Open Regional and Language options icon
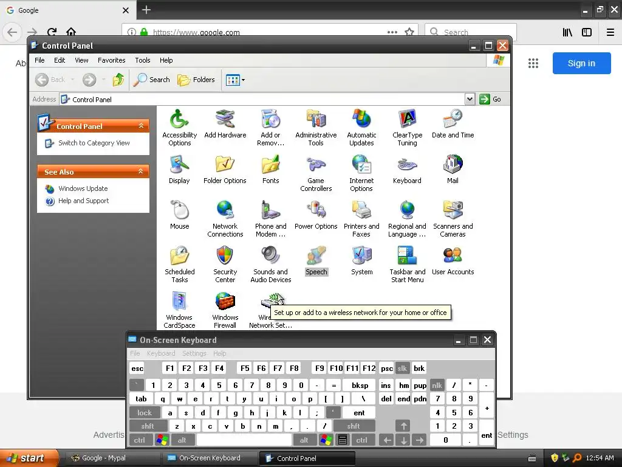 click(407, 218)
